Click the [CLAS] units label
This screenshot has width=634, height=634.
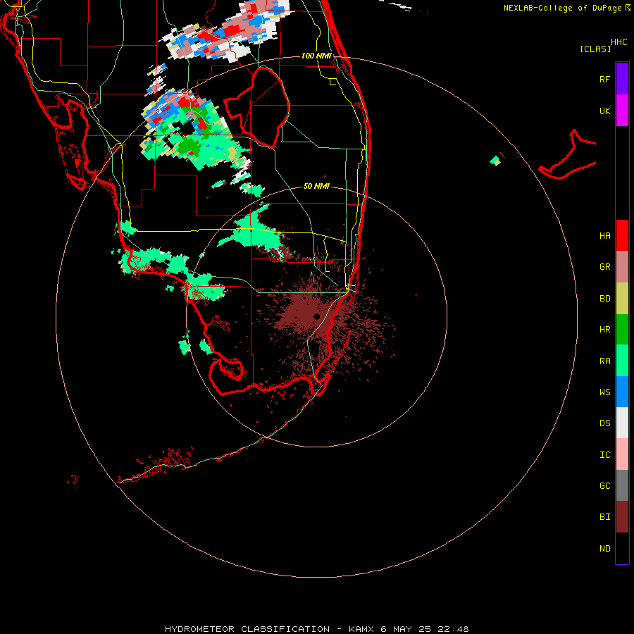coord(595,49)
